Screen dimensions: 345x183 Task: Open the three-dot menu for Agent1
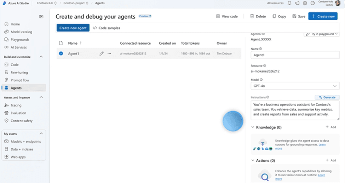coord(109,53)
